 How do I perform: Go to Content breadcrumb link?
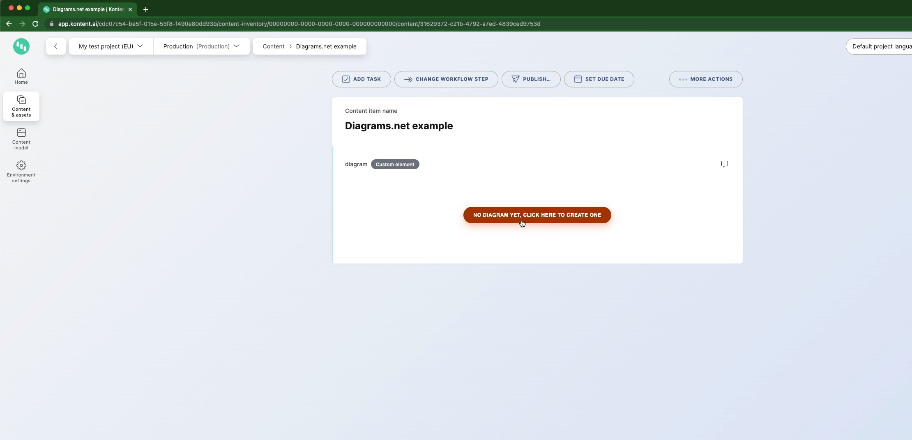(274, 46)
